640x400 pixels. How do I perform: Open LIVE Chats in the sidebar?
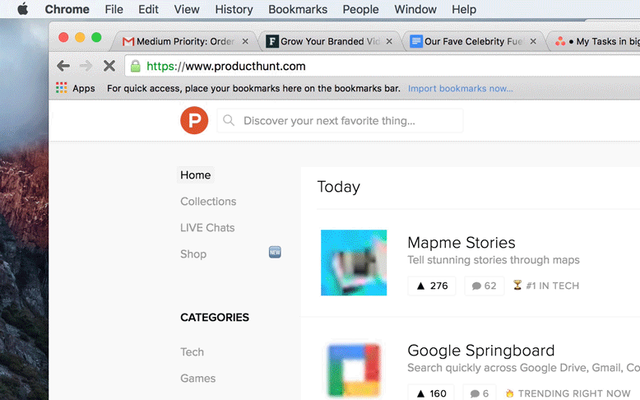coord(207,227)
